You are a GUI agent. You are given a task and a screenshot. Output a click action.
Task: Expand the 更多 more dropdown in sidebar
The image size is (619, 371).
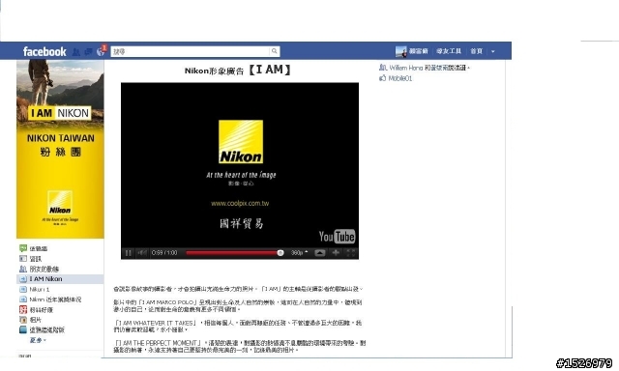[x=38, y=340]
